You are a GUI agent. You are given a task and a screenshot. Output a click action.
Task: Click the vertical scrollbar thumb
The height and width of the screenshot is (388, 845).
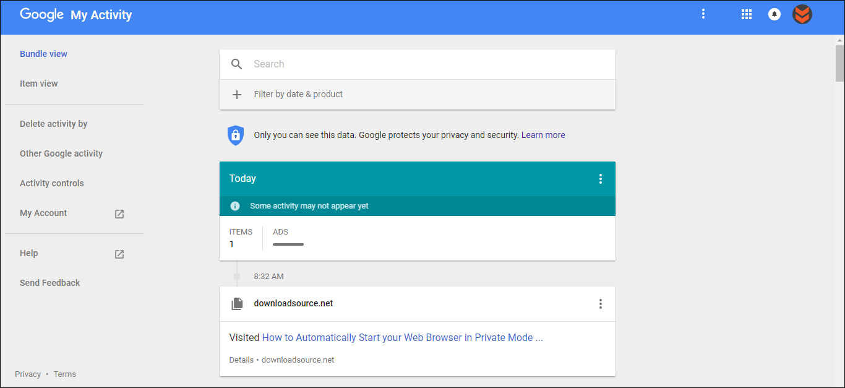click(839, 63)
